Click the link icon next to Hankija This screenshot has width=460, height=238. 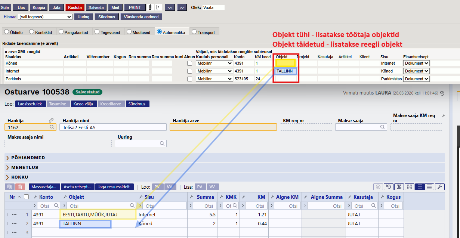coord(51,120)
